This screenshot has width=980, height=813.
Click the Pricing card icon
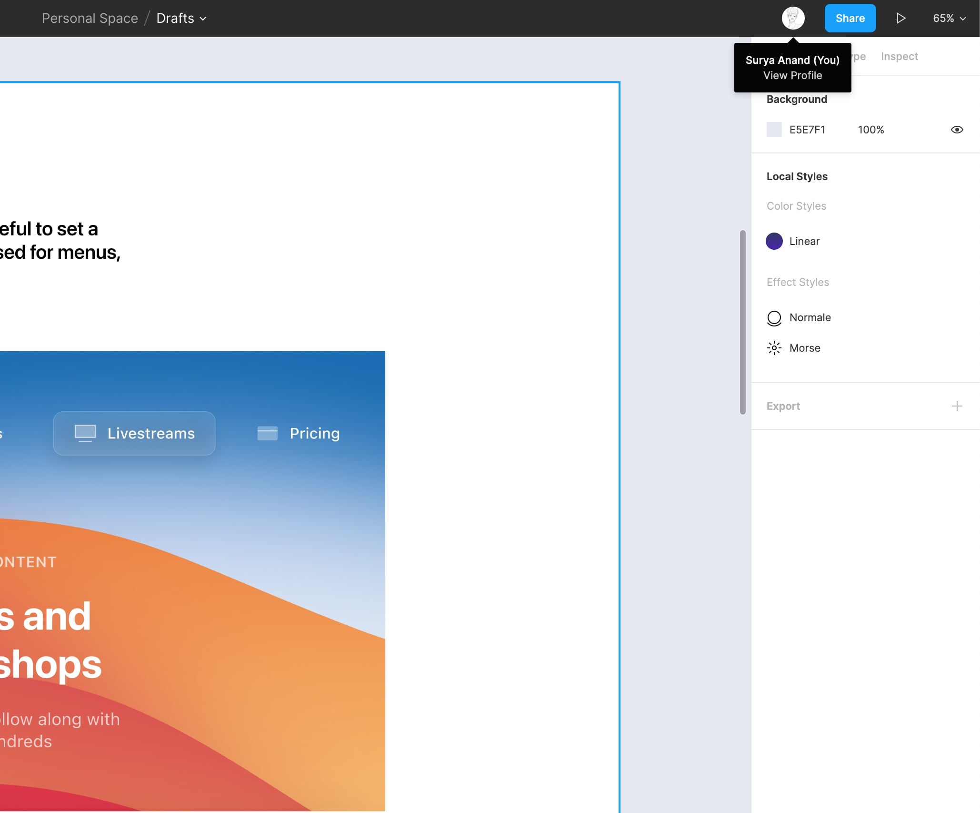pos(268,433)
